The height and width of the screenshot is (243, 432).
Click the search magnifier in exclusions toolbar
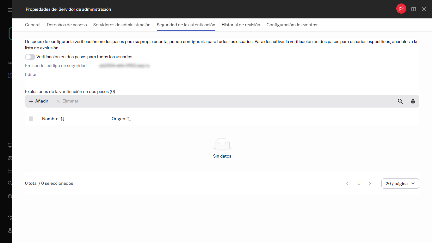[x=400, y=101]
